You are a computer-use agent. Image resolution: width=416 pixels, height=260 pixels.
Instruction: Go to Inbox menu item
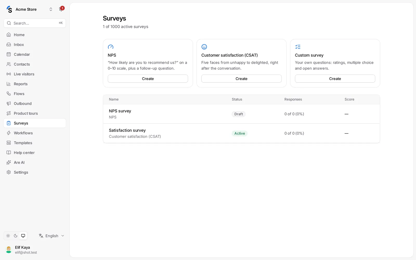pos(35,44)
